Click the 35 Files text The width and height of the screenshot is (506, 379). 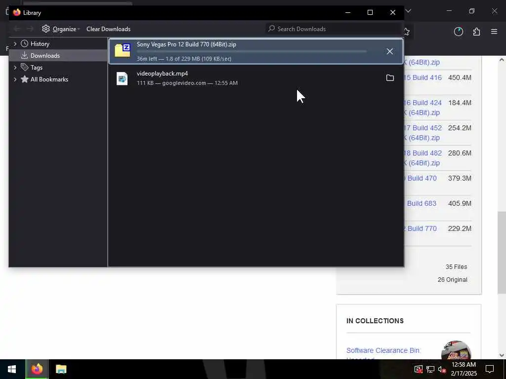(x=456, y=267)
